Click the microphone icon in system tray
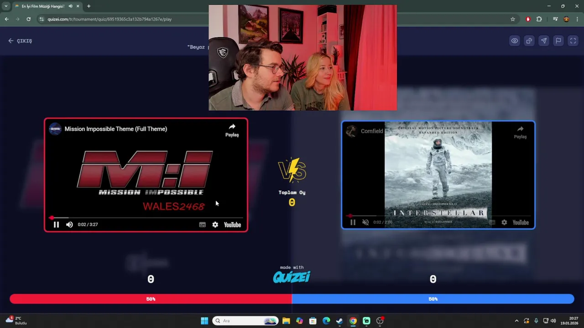This screenshot has width=584, height=328. (x=536, y=321)
